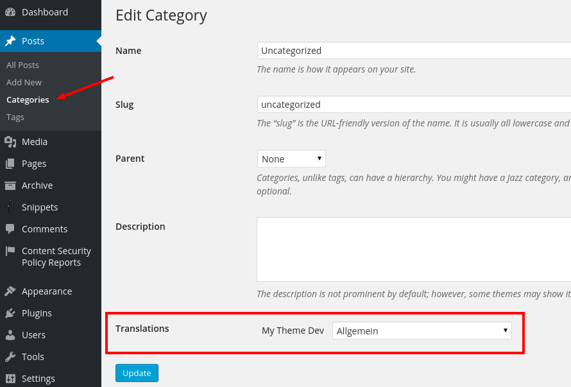Expand the My Theme Dev translations dropdown
Screen dimensions: 571x387
422,331
